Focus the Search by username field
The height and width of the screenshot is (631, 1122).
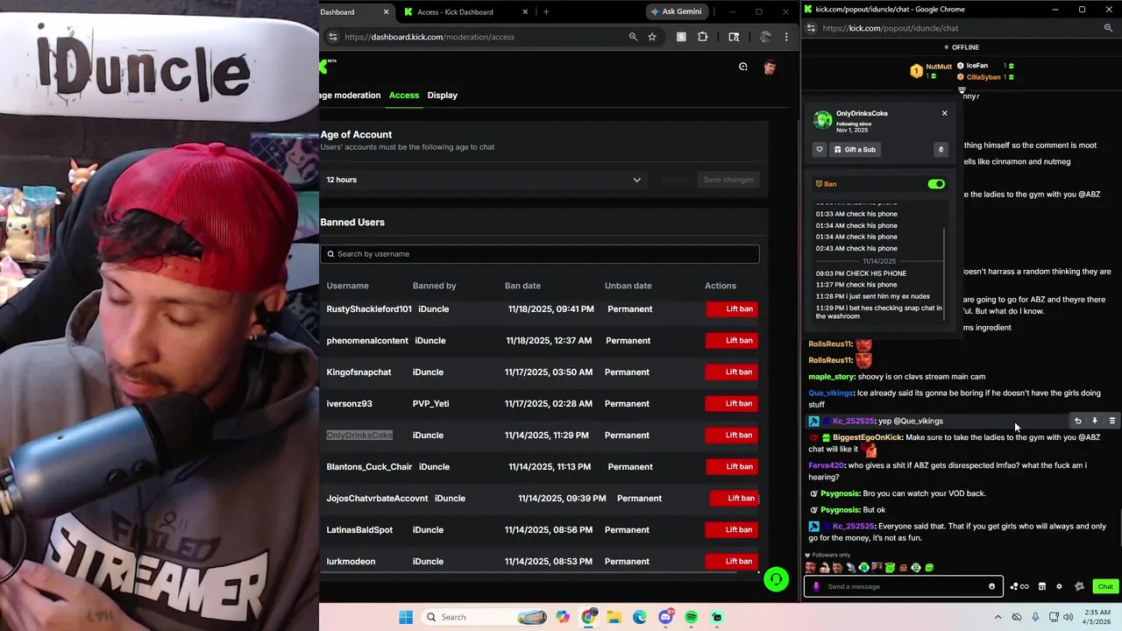(540, 254)
